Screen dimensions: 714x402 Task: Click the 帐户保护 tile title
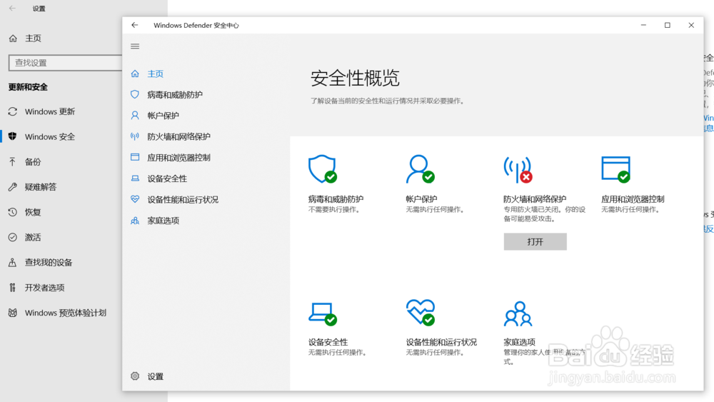421,199
